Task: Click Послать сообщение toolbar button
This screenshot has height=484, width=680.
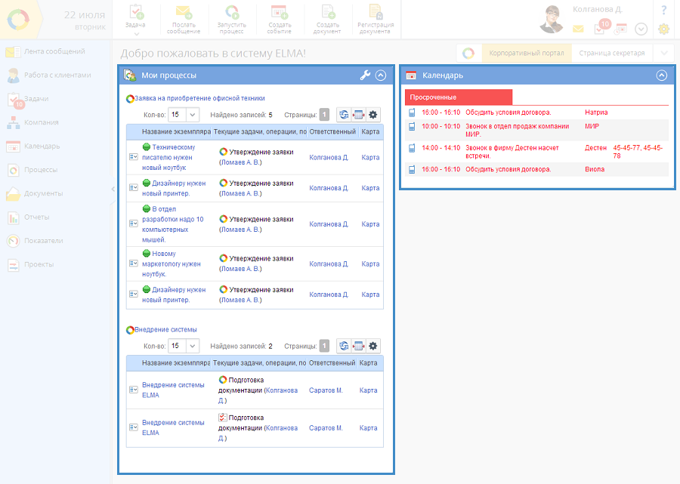Action: [182, 20]
